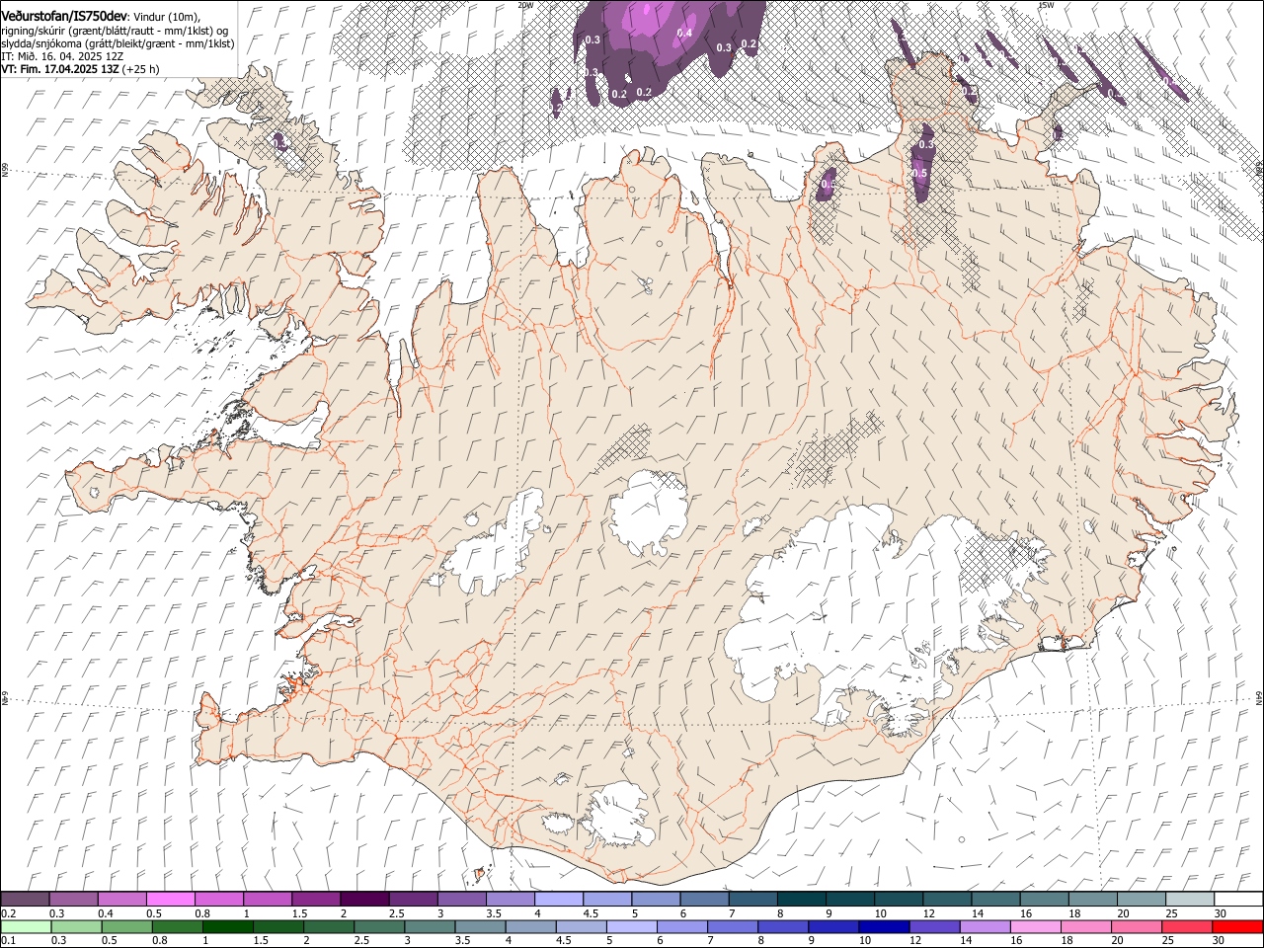Click the 20W longitude label
The width and height of the screenshot is (1264, 948).
[526, 5]
